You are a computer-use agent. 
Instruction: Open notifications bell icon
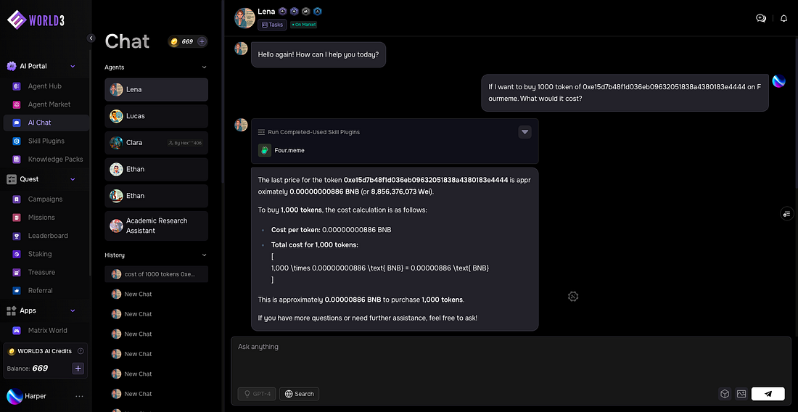pyautogui.click(x=783, y=18)
